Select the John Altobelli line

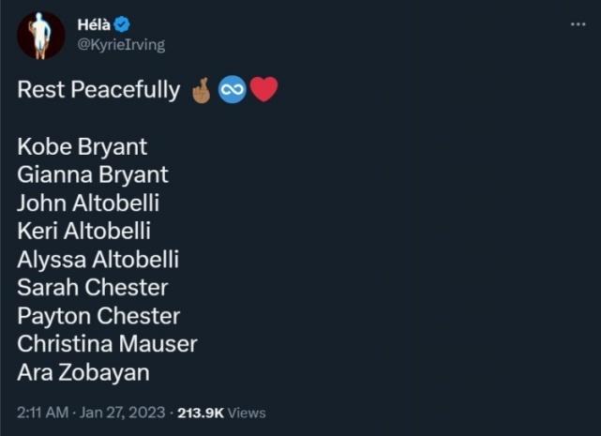(x=90, y=203)
